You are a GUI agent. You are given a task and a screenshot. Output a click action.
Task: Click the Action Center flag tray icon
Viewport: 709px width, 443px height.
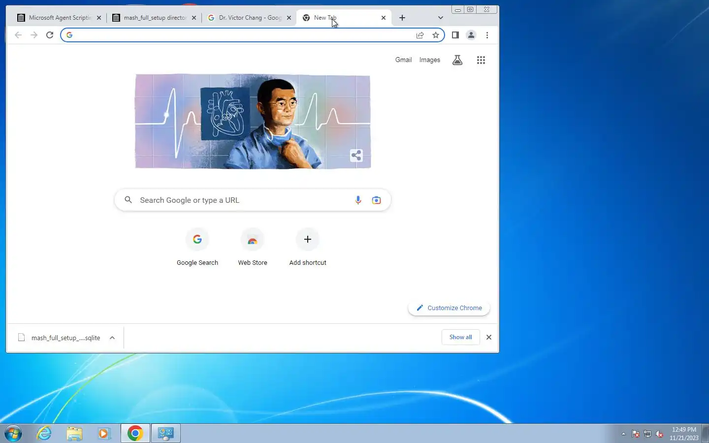[636, 434]
